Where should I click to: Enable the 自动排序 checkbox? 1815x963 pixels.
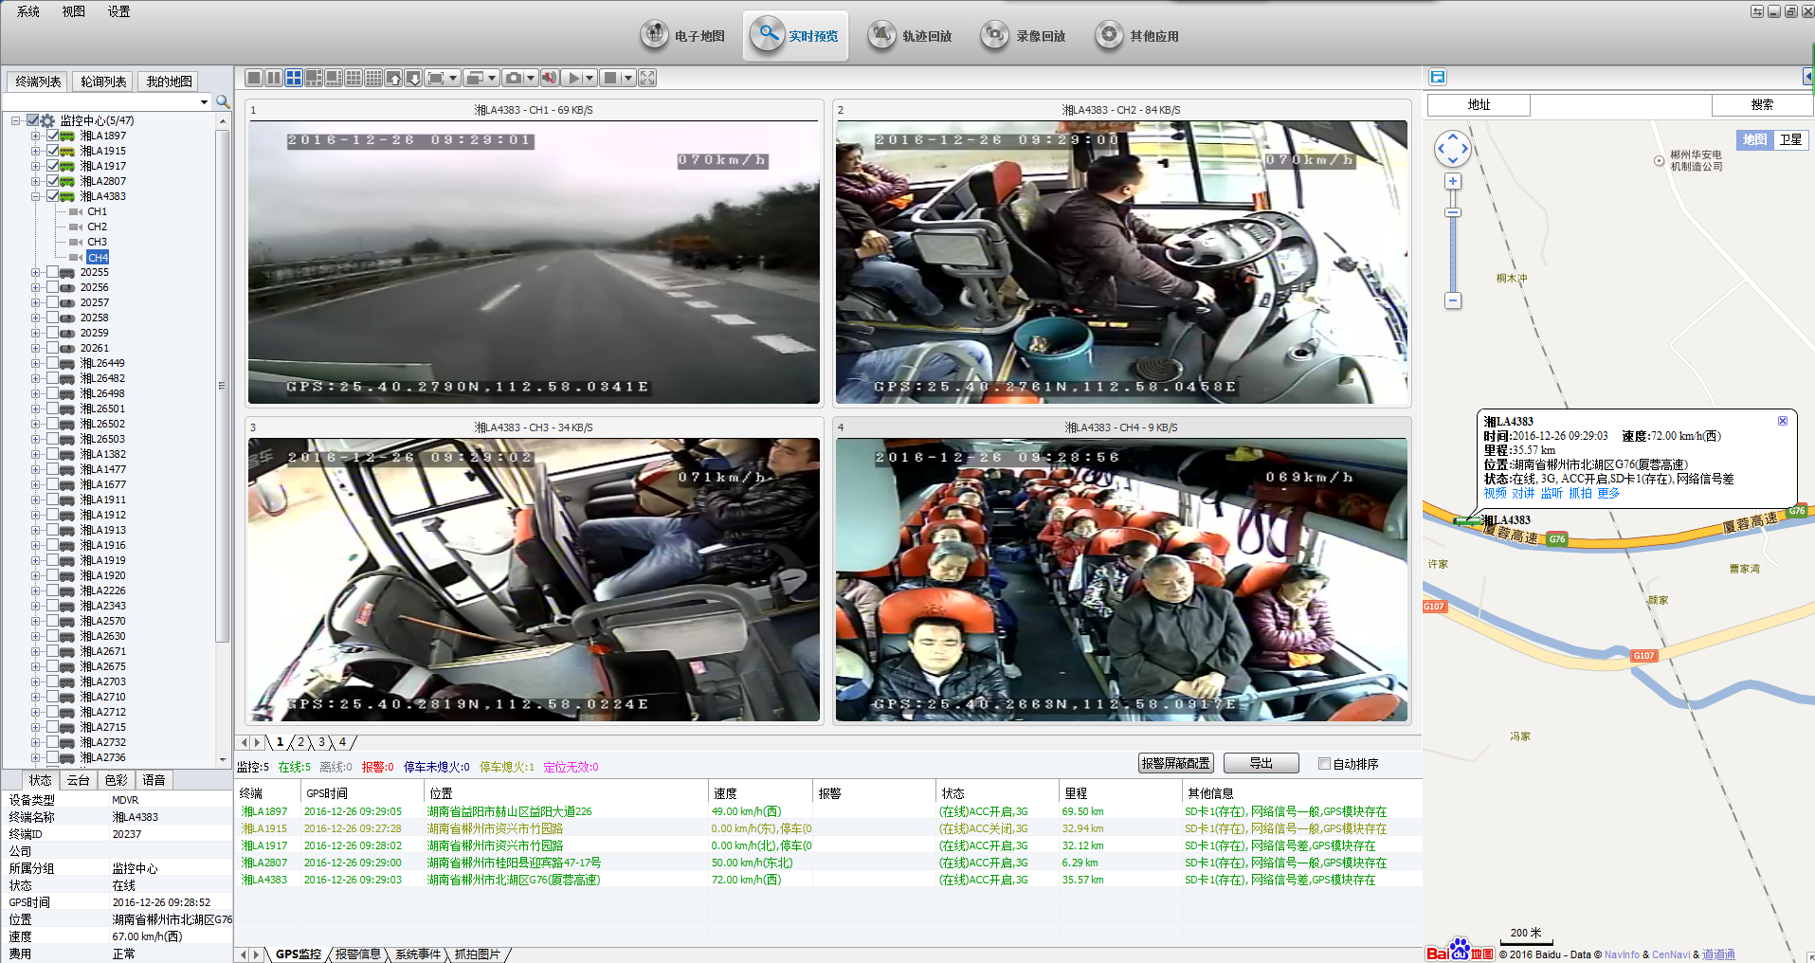click(x=1324, y=763)
